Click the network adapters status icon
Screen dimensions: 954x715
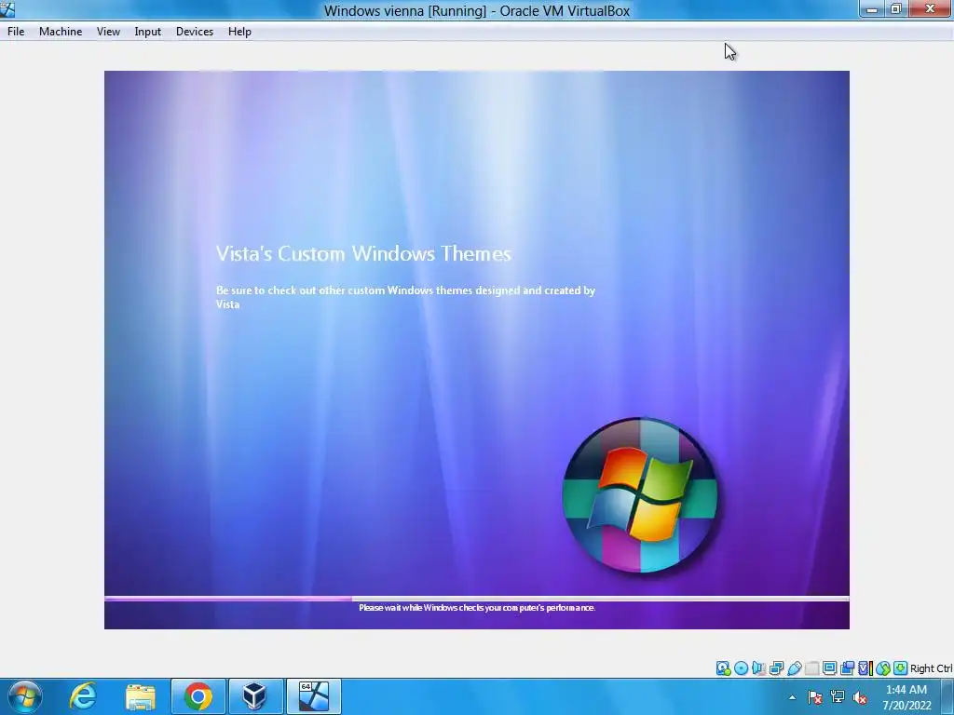[776, 668]
